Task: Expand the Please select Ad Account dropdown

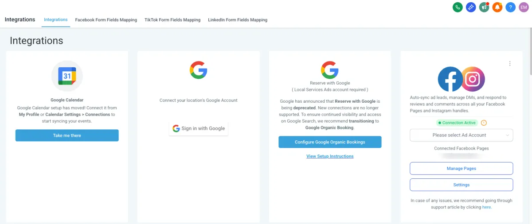Action: (461, 135)
